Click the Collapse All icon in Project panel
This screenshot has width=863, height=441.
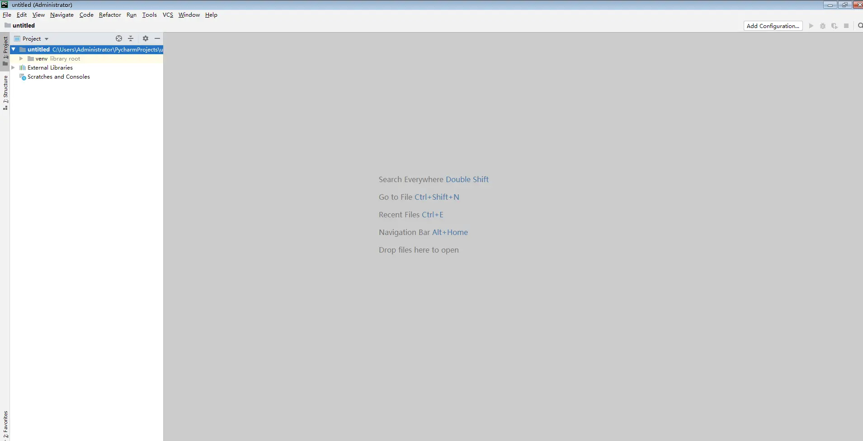click(x=131, y=38)
